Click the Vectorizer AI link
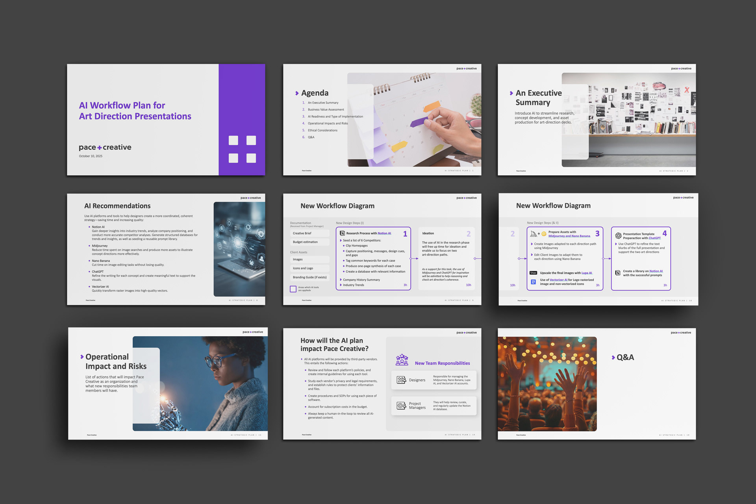The height and width of the screenshot is (504, 756). pyautogui.click(x=558, y=280)
